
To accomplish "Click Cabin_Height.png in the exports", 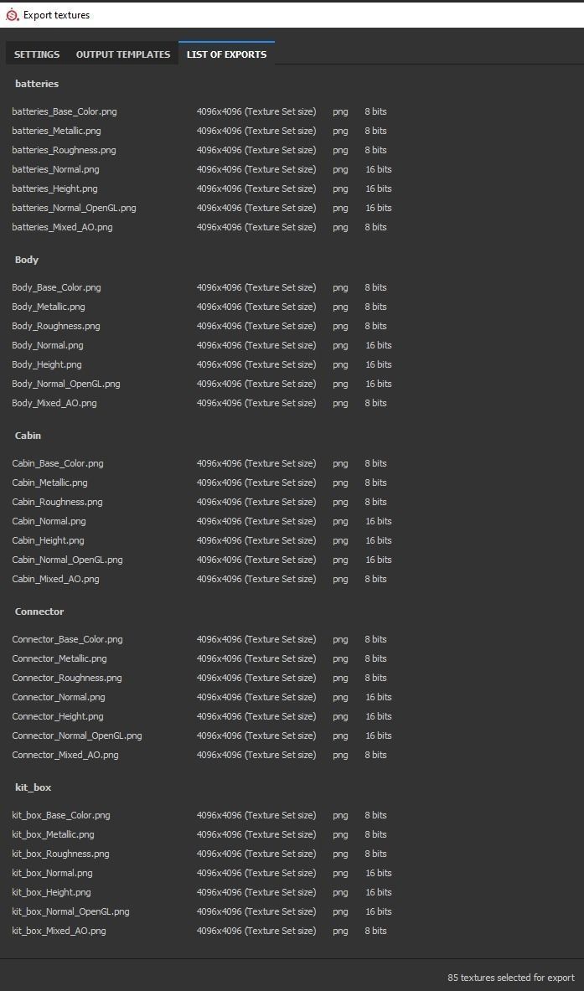I will click(48, 540).
